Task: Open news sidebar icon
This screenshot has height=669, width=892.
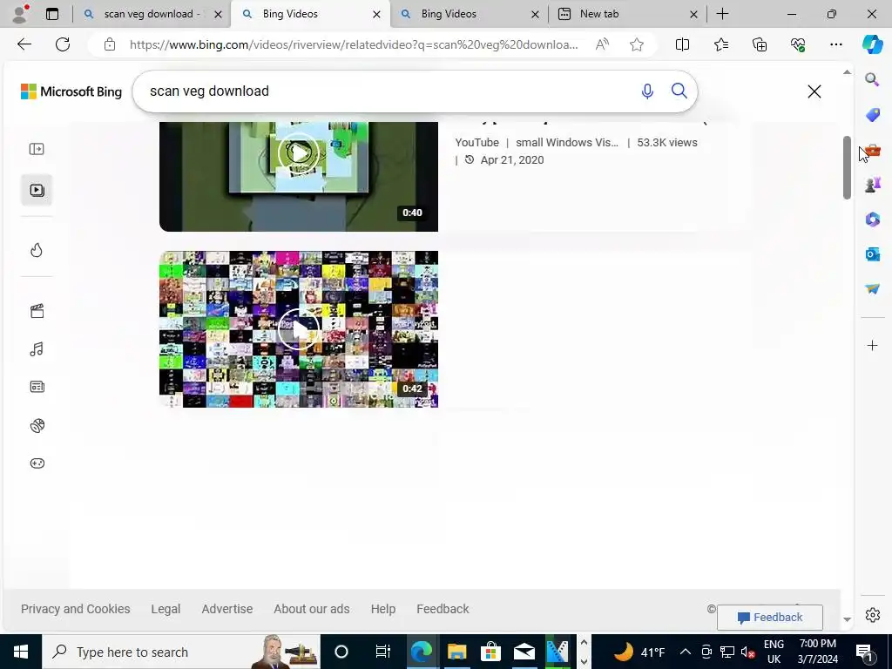Action: coord(37,387)
